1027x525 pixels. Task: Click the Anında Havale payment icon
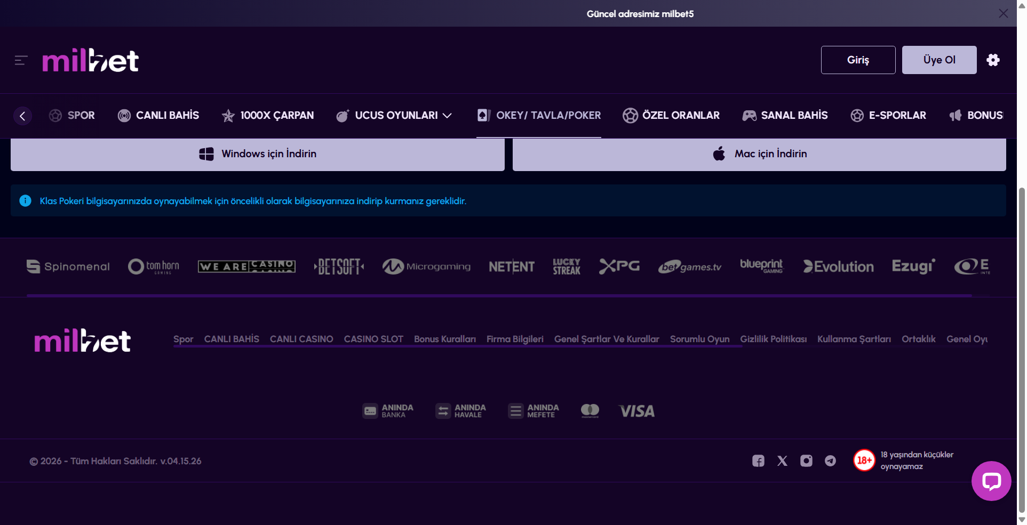tap(460, 411)
